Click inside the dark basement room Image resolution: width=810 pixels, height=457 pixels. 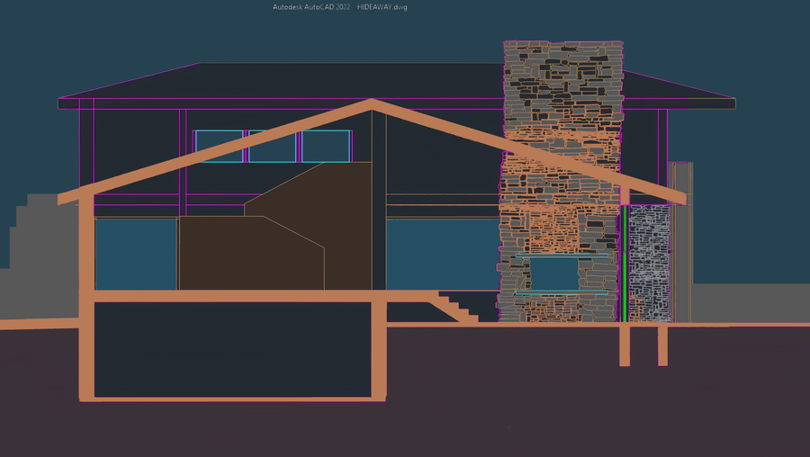click(x=232, y=350)
